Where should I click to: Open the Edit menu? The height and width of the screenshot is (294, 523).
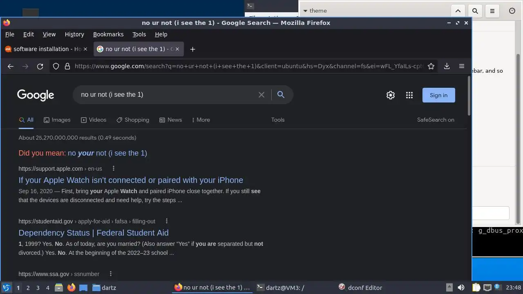[29, 34]
